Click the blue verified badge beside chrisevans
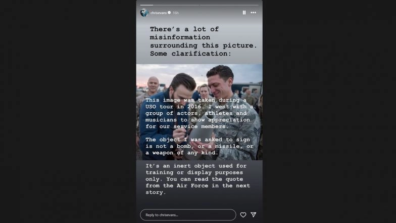 point(169,13)
